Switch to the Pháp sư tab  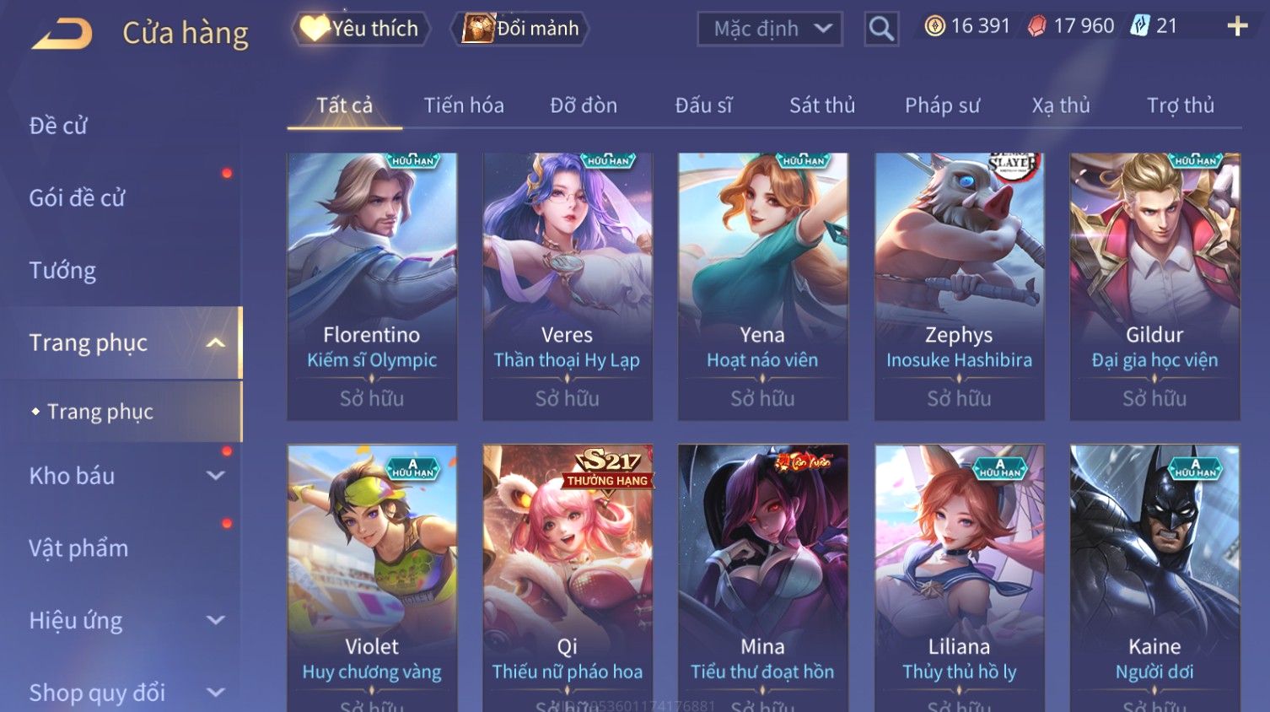(x=942, y=105)
